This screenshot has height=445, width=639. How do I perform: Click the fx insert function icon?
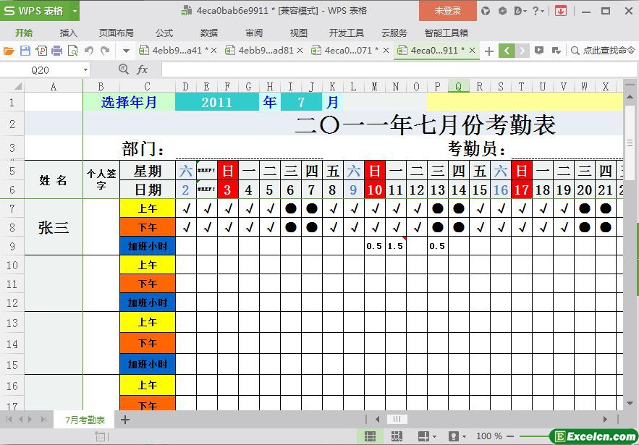[143, 69]
